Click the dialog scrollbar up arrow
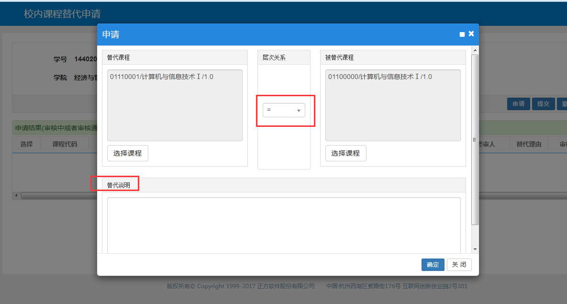The image size is (567, 304). tap(475, 50)
